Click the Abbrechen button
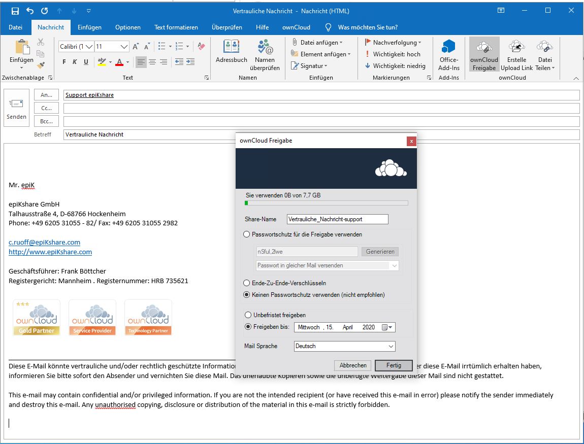This screenshot has height=444, width=584. pyautogui.click(x=353, y=365)
